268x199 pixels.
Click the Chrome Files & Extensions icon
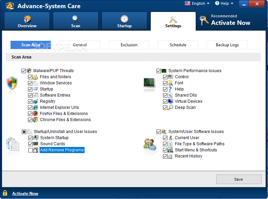pyautogui.click(x=35, y=120)
